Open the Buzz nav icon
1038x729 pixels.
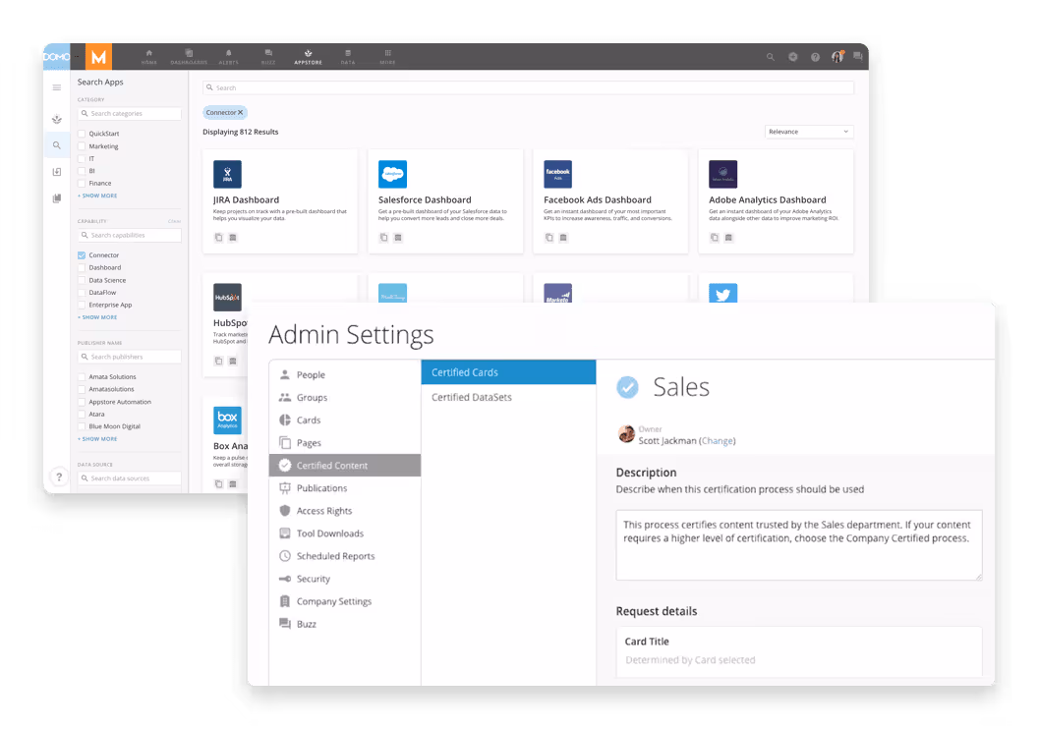[268, 57]
